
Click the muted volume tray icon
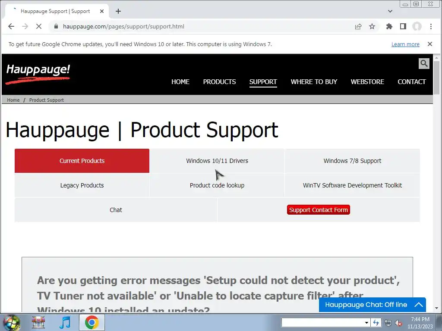point(398,323)
